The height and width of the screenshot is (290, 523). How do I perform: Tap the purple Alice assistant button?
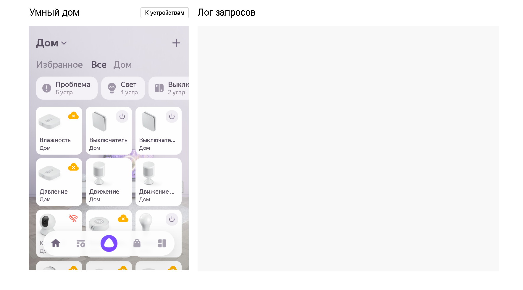point(109,243)
